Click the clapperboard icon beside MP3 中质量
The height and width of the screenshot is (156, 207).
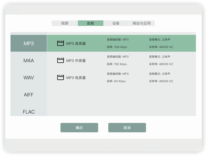60,60
